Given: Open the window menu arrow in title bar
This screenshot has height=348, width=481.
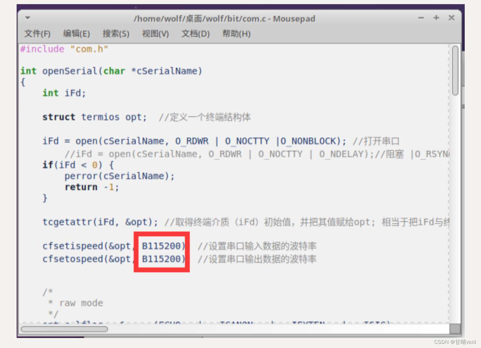Looking at the screenshot, I should [28, 18].
